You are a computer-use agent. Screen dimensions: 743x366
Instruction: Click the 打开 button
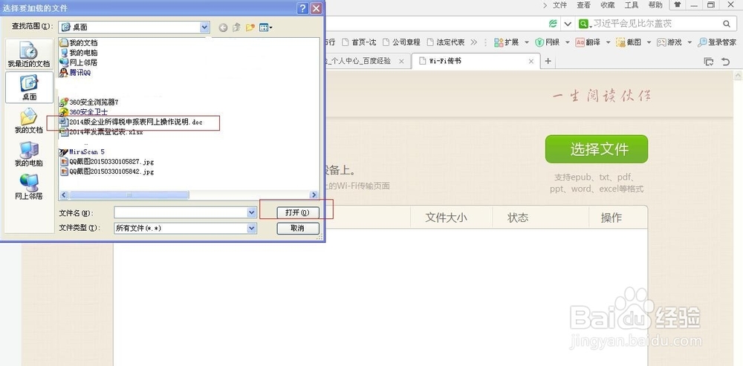pyautogui.click(x=298, y=213)
